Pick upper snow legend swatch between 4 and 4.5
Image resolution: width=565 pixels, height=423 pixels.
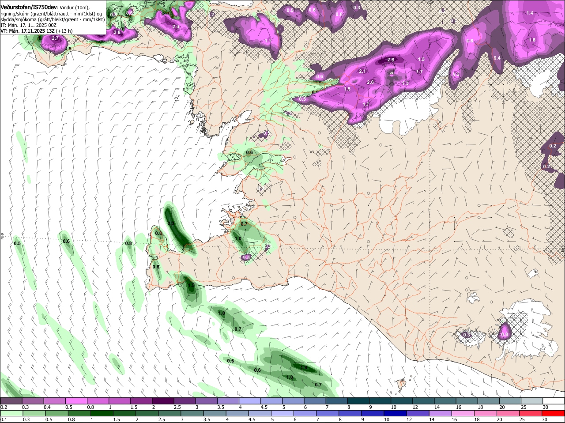(x=250, y=401)
